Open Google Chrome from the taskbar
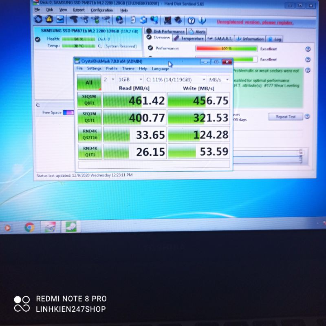326x326 pixels. click(29, 227)
